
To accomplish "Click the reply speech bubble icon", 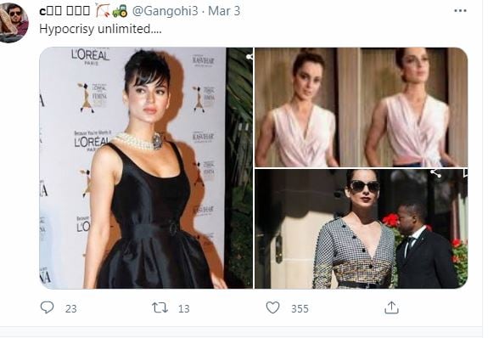I will 47,307.
